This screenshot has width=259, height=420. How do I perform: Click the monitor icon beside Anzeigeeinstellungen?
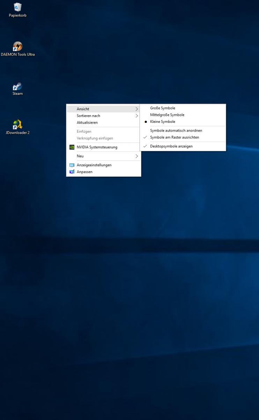click(72, 165)
